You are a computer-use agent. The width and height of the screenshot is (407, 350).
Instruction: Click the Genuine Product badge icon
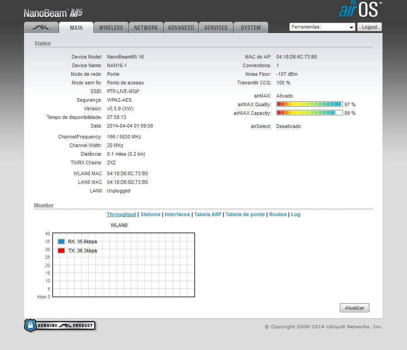pos(60,325)
